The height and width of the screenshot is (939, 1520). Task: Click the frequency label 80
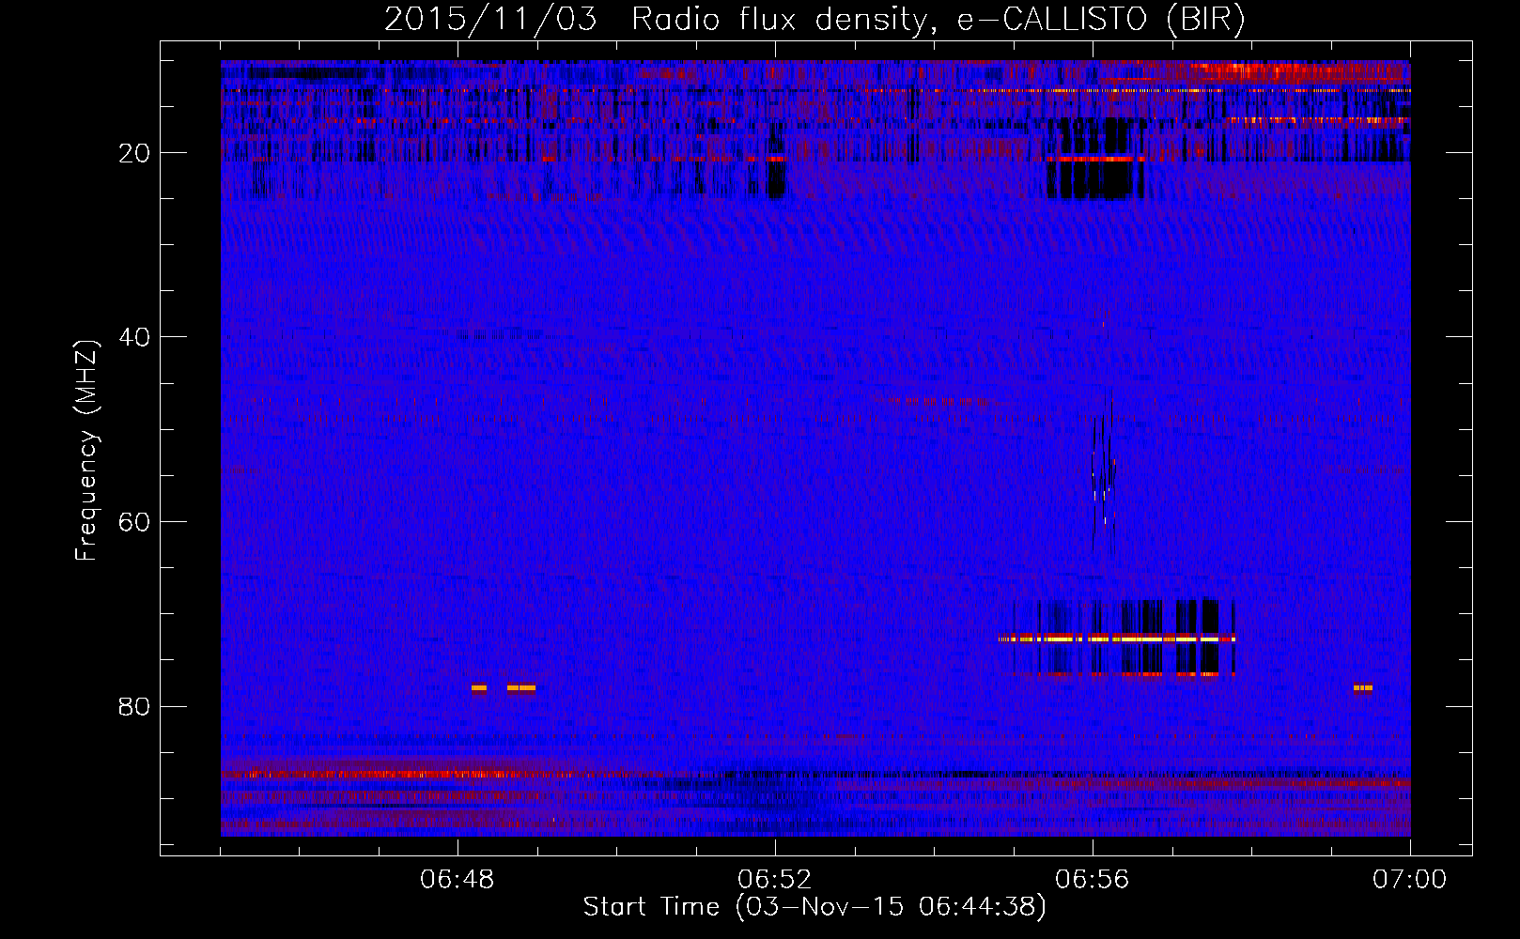pos(134,706)
